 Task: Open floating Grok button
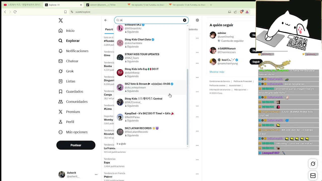click(x=313, y=164)
